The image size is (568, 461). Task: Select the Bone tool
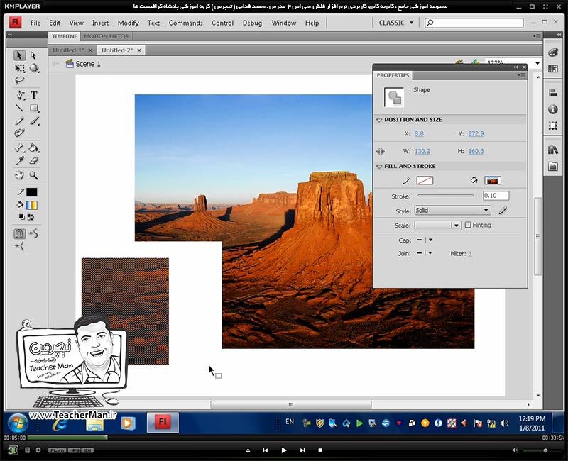coord(20,148)
